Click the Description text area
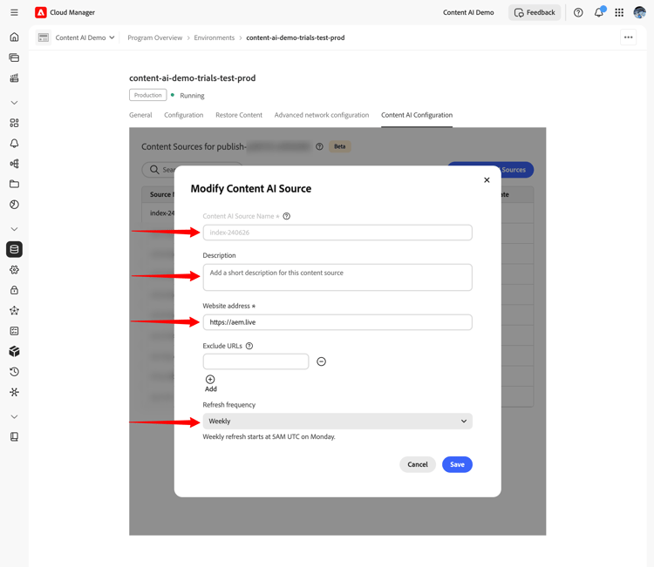 click(x=337, y=277)
